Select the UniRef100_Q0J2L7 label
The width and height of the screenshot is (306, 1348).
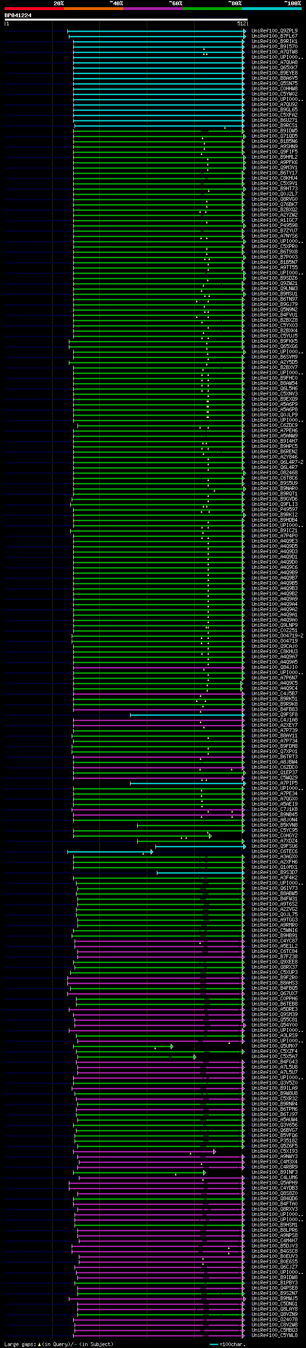[274, 194]
